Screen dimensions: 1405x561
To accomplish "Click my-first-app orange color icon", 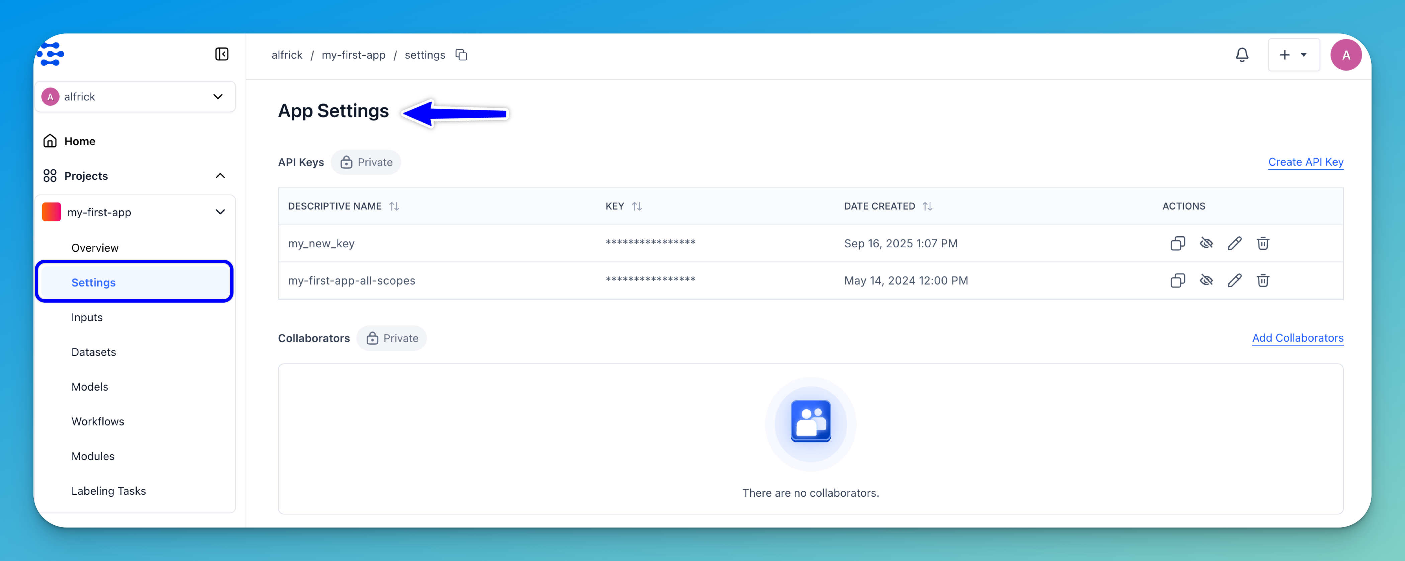I will coord(51,212).
